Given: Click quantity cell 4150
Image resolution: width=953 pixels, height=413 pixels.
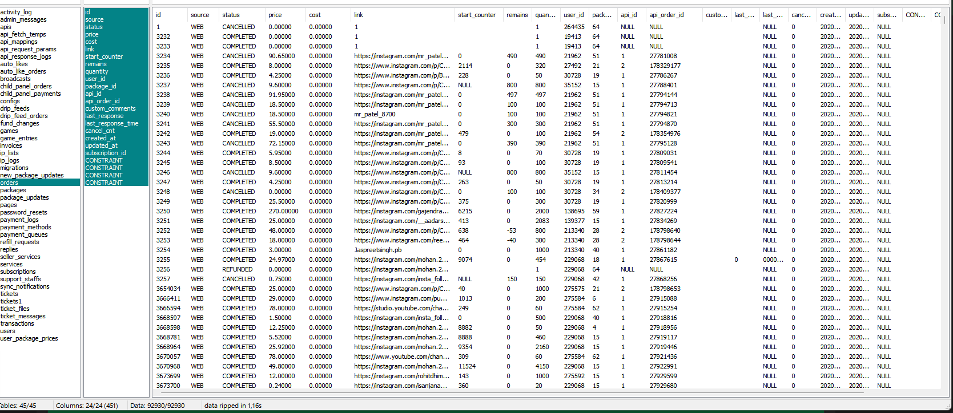Looking at the screenshot, I should coord(542,366).
